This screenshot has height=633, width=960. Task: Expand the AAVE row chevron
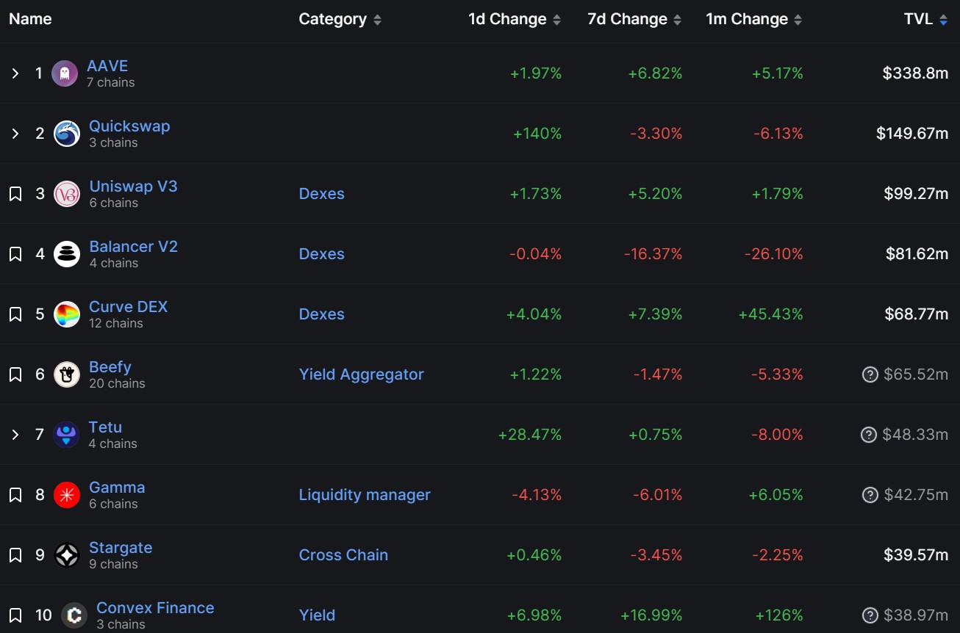[15, 73]
